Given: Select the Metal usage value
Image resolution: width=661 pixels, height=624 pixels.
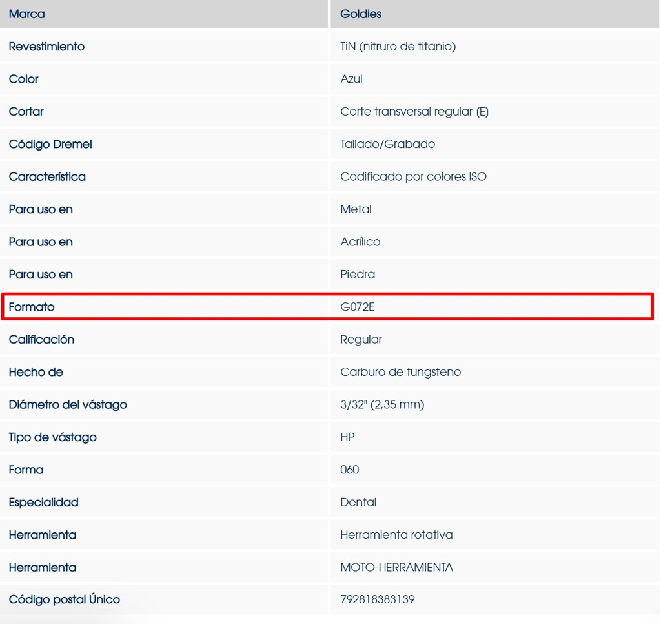Looking at the screenshot, I should [356, 209].
